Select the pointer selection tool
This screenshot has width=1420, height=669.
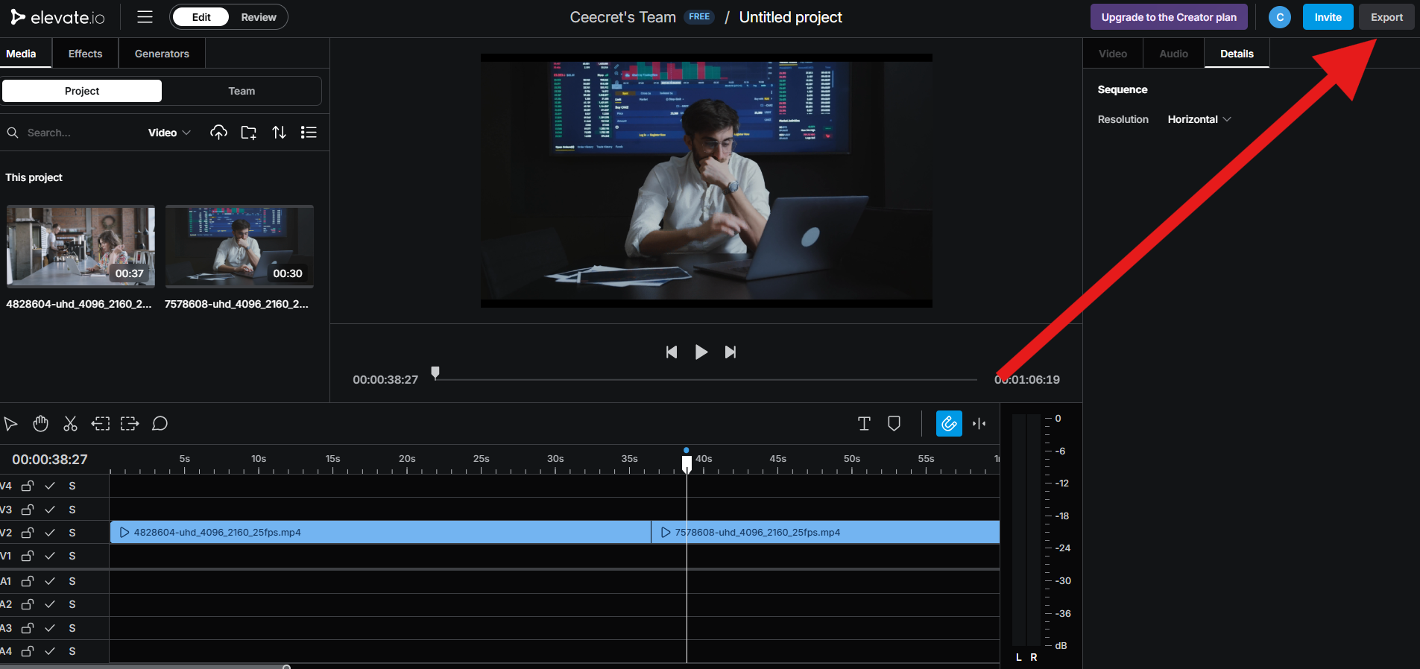click(10, 424)
